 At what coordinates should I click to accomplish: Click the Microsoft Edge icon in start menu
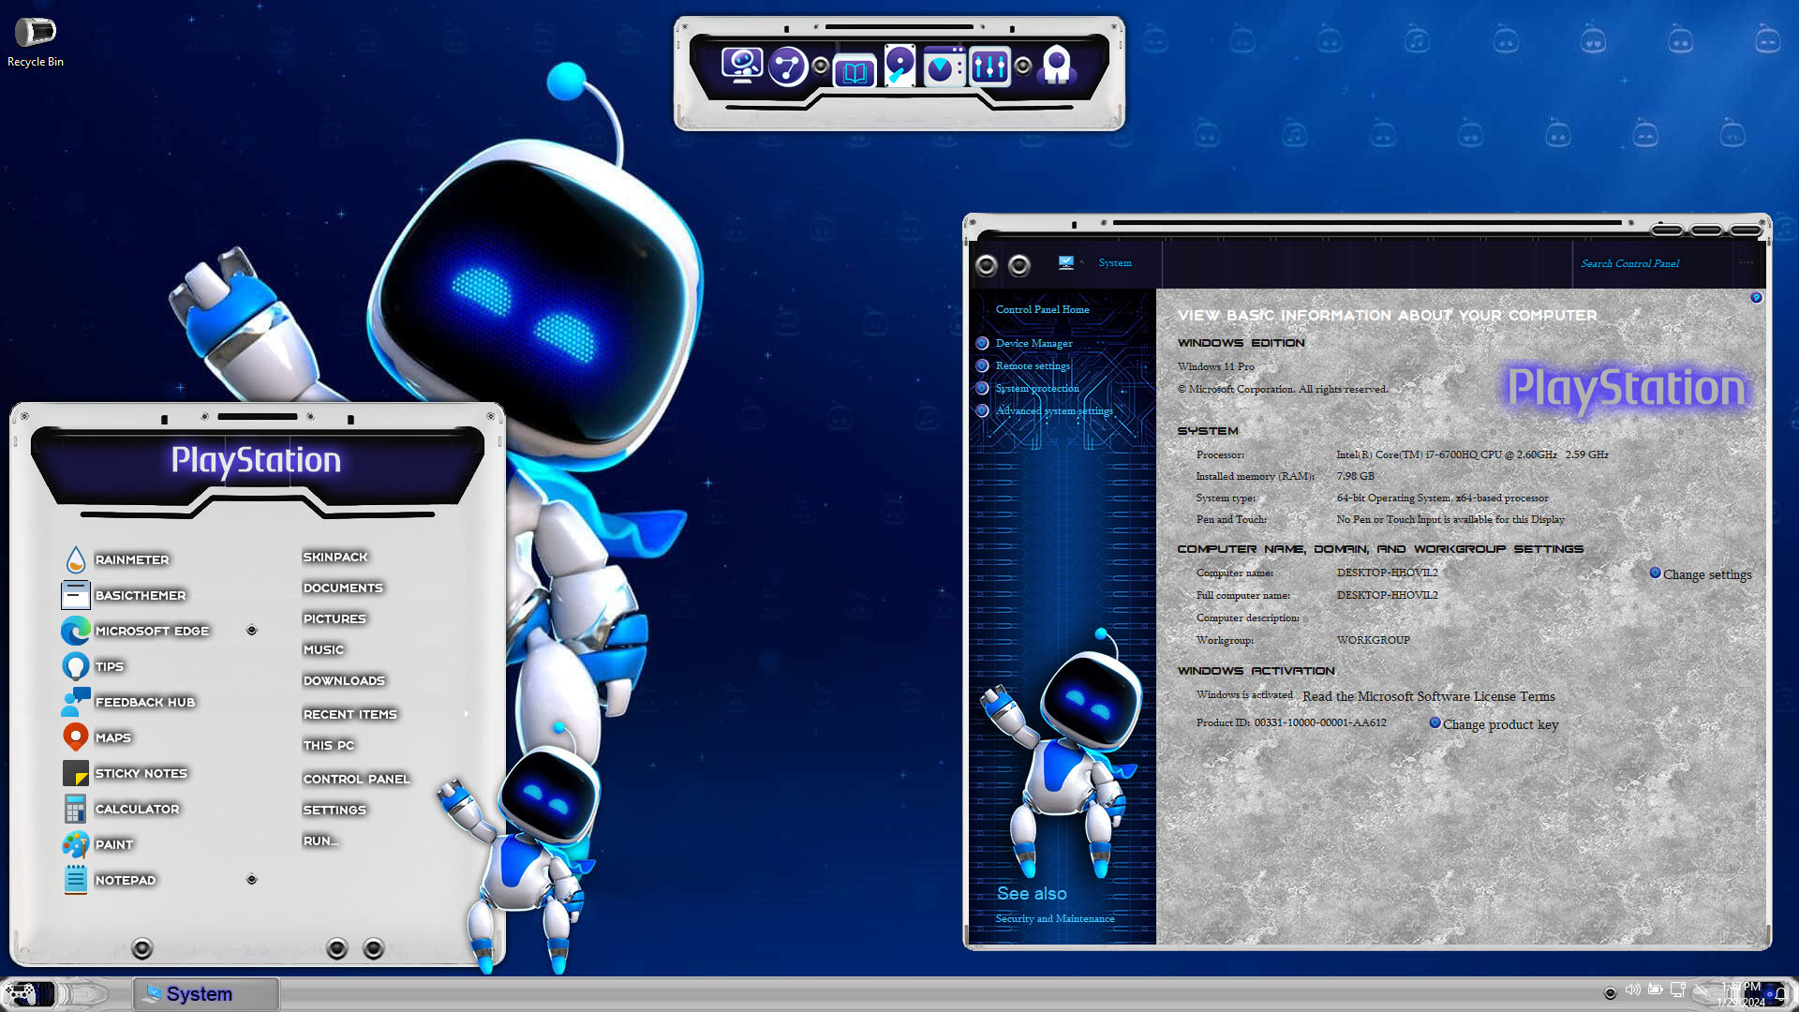(x=76, y=631)
